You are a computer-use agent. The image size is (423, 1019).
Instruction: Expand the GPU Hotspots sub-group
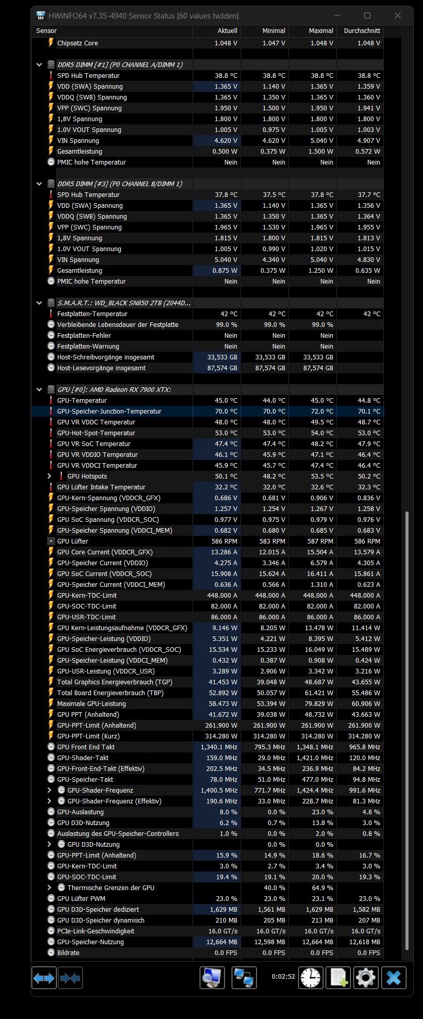pyautogui.click(x=50, y=476)
